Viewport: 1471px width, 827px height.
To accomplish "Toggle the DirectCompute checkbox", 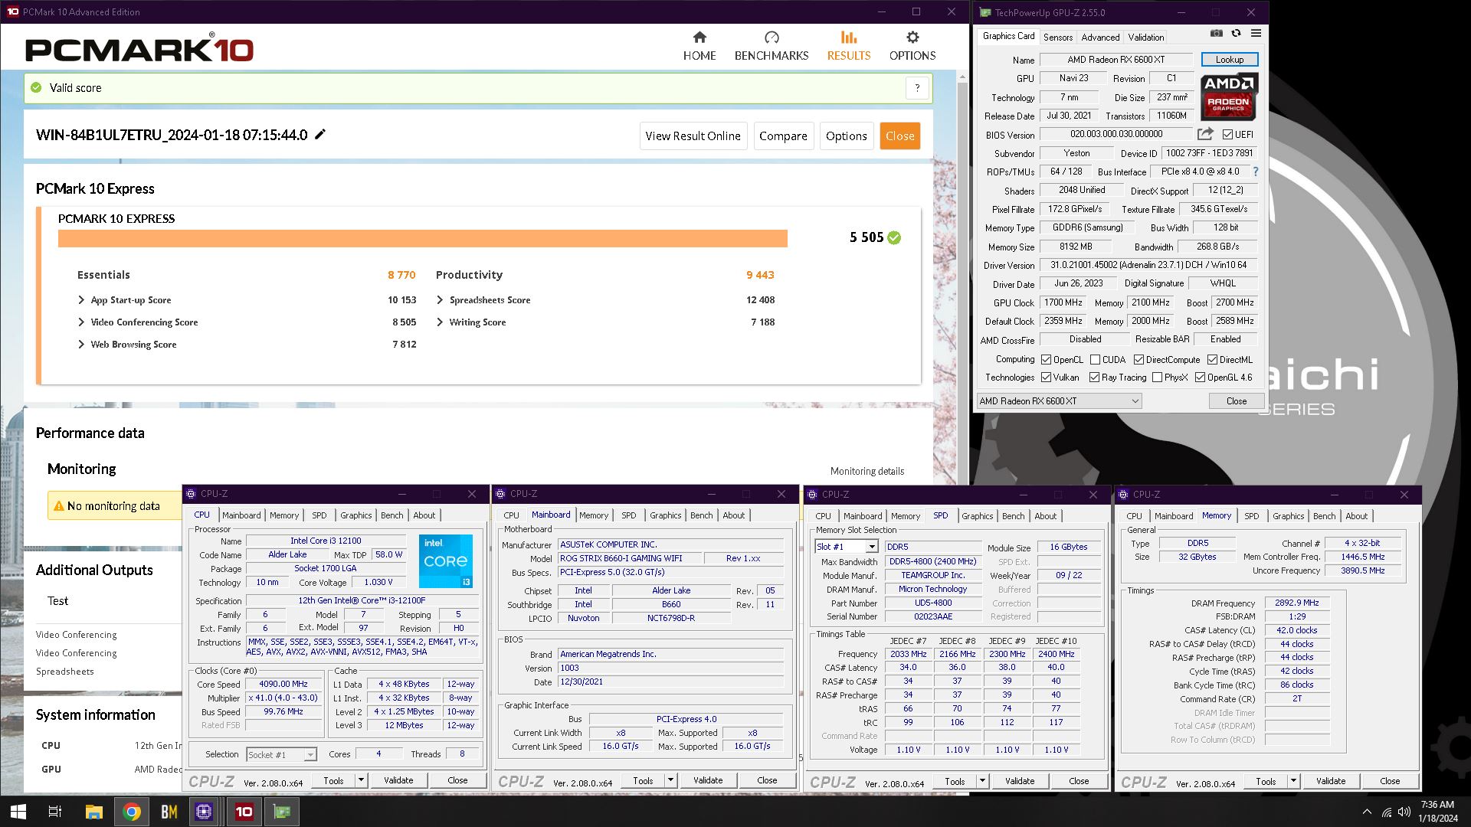I will click(x=1138, y=359).
